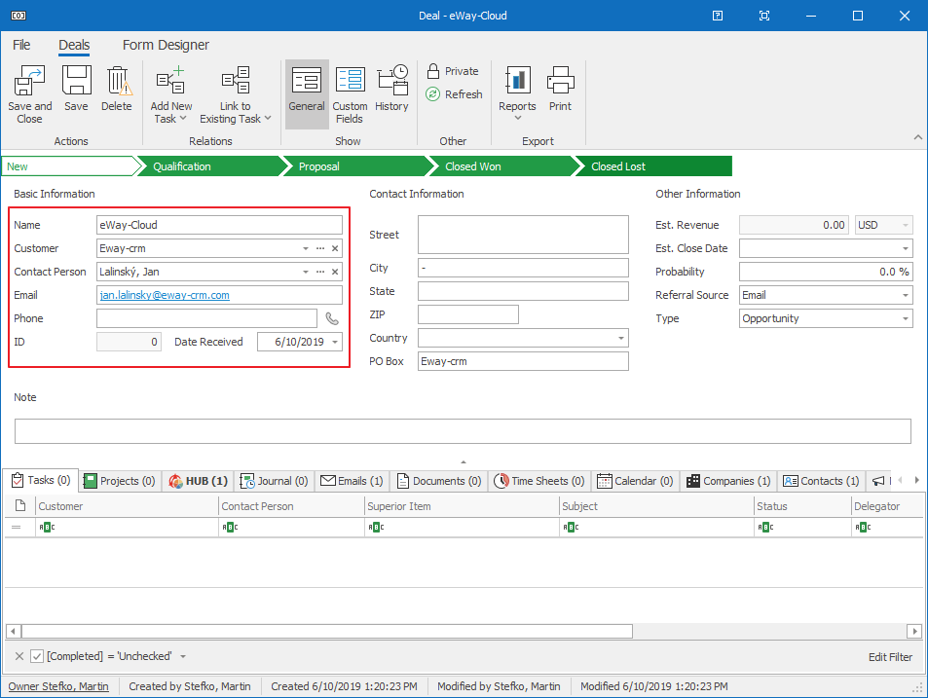Set the workflow stage to Closed Won
This screenshot has height=698, width=928.
(501, 166)
